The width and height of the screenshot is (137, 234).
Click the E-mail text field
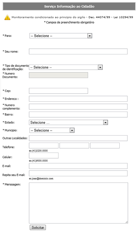point(78,166)
